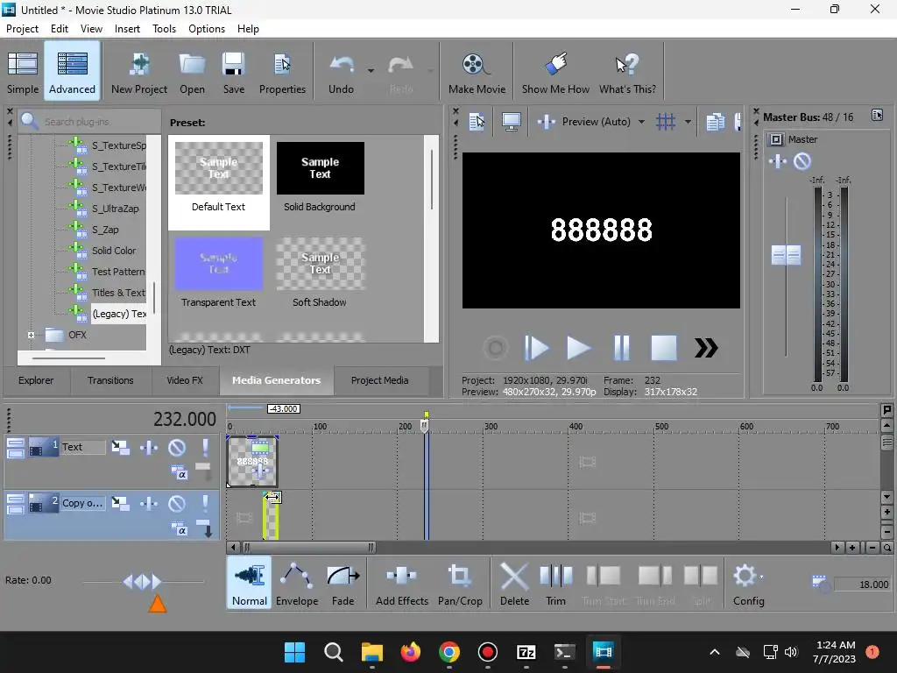Open Project Video Properties in preview

pos(477,122)
